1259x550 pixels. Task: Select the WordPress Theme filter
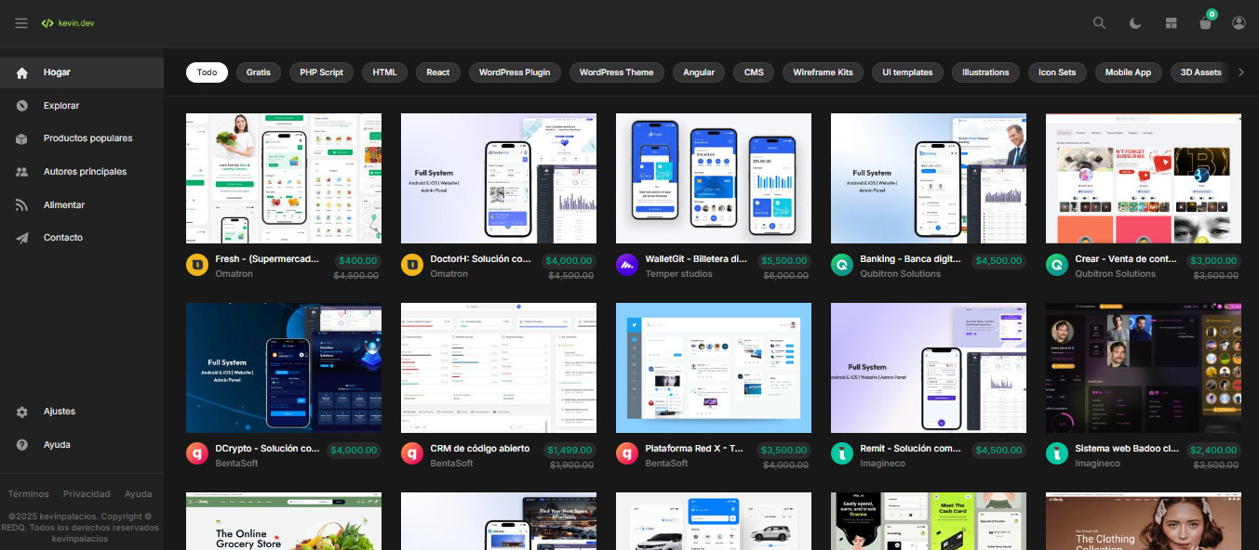point(616,72)
